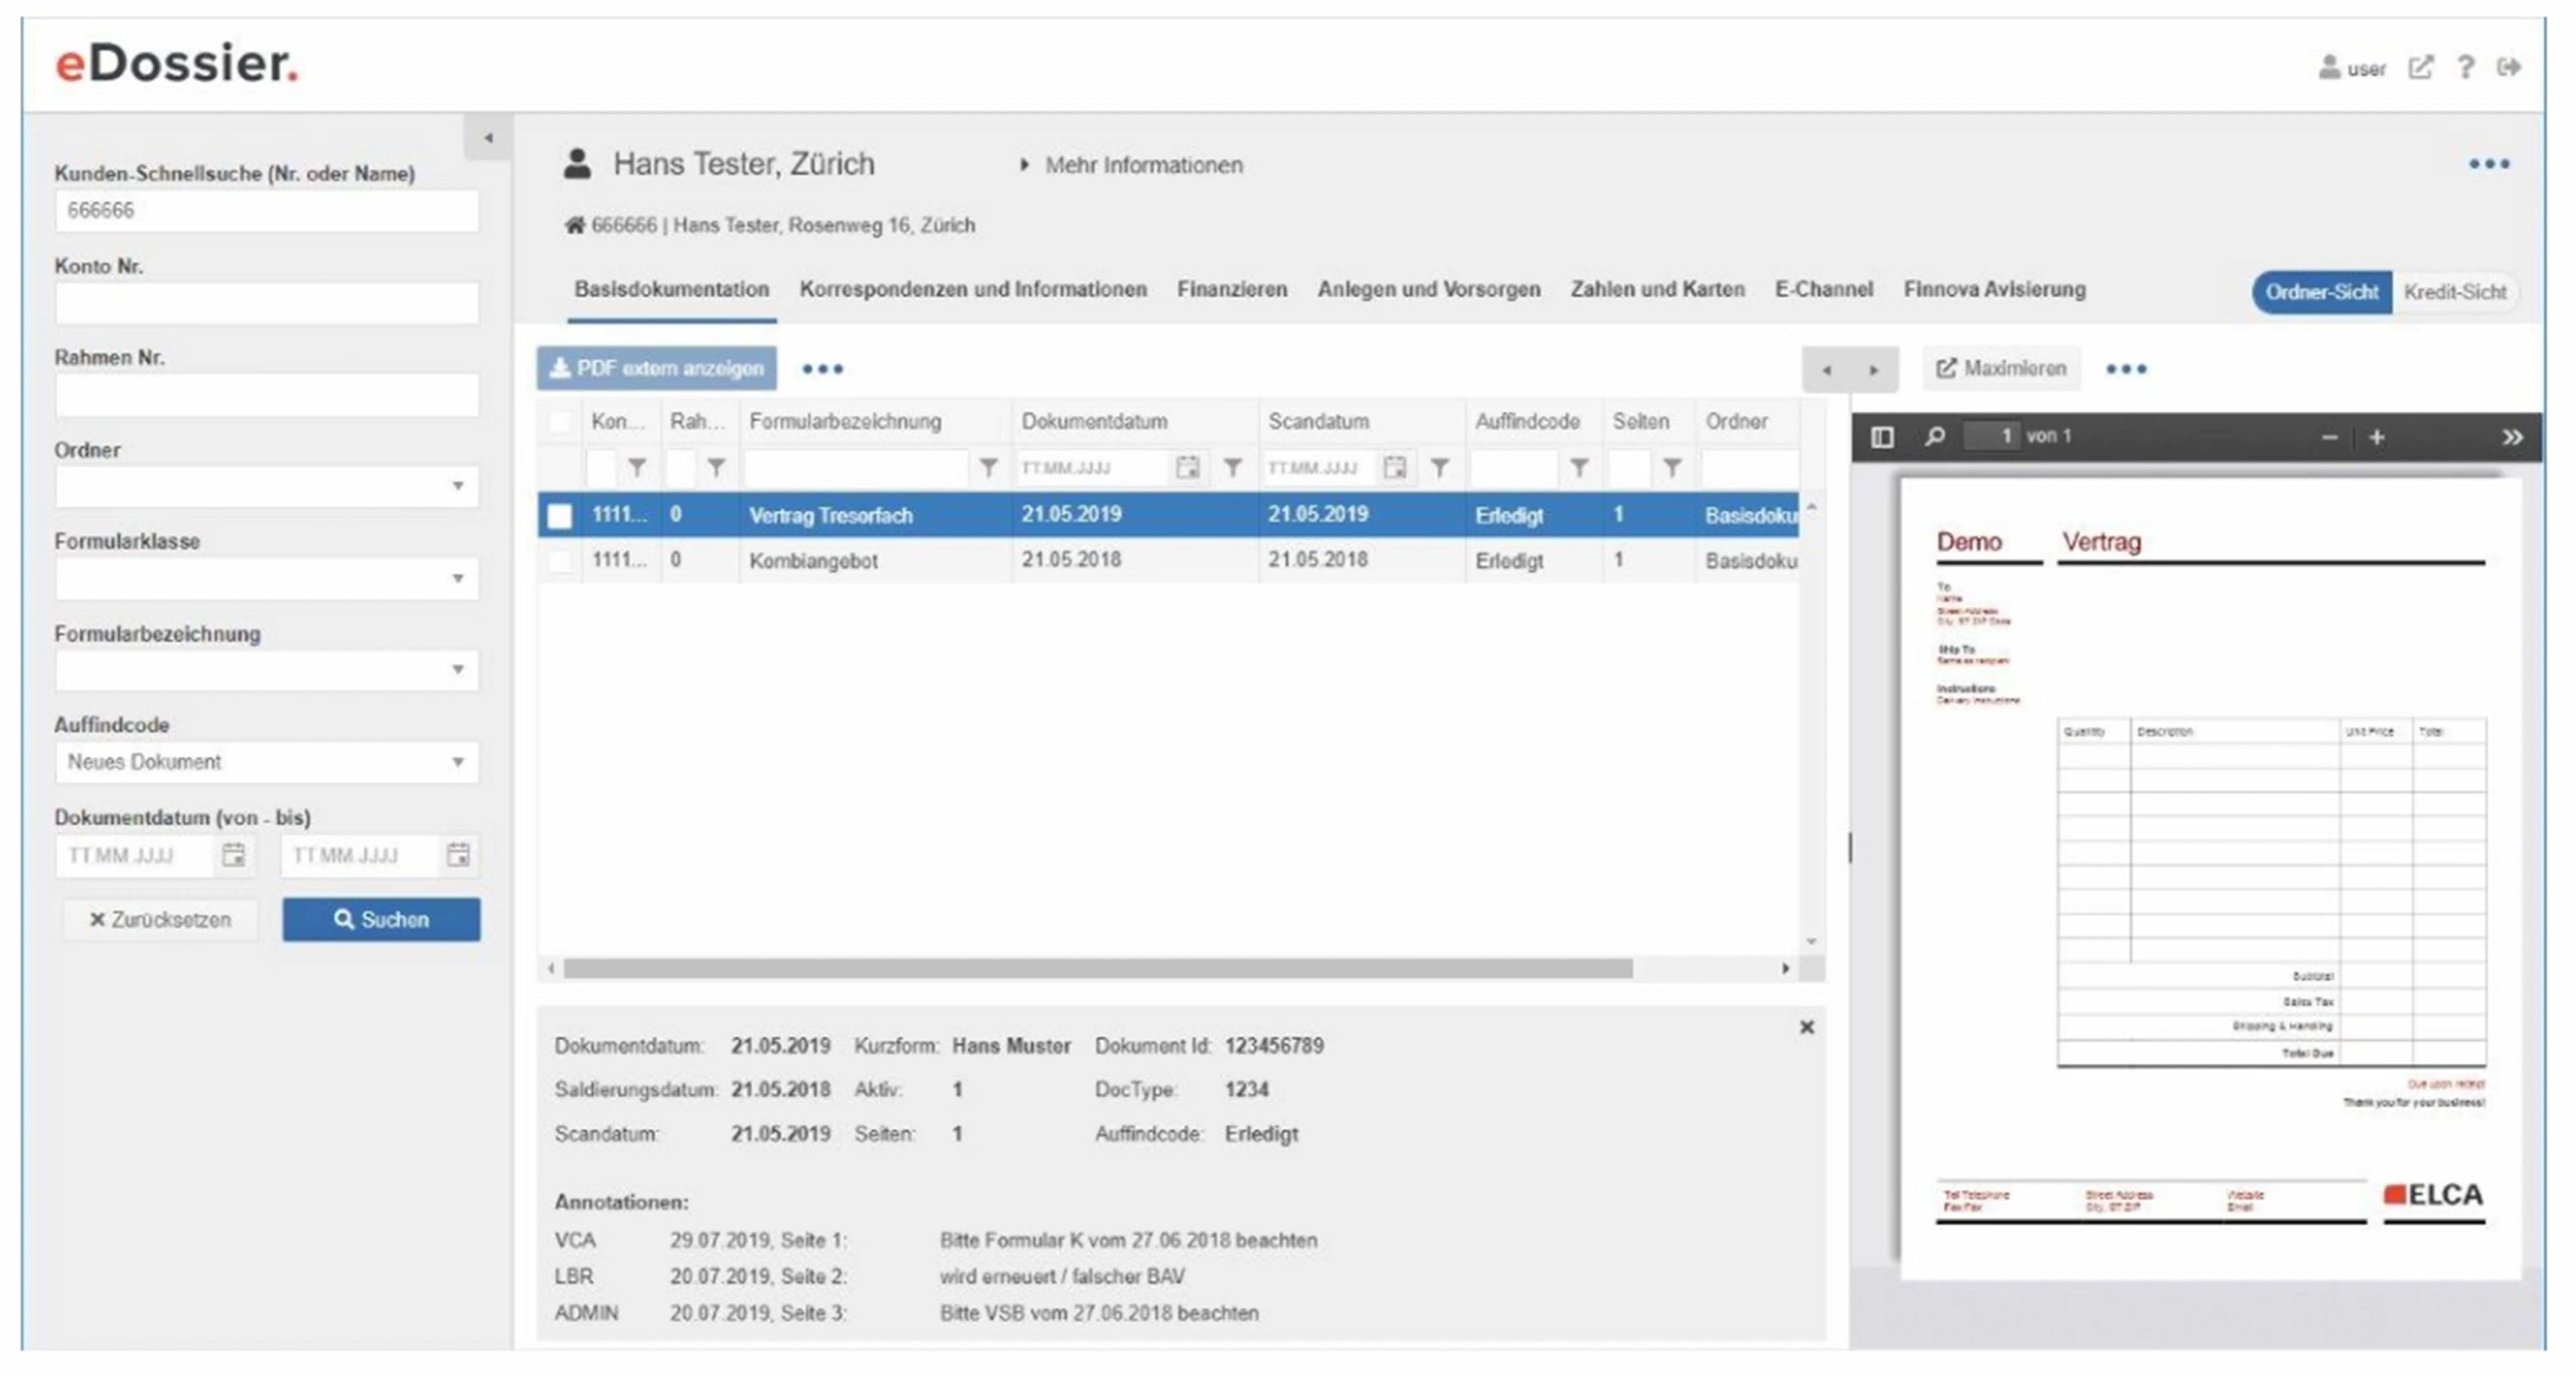Open Zahlen und Karten tab
The image size is (2576, 1376).
tap(1657, 290)
